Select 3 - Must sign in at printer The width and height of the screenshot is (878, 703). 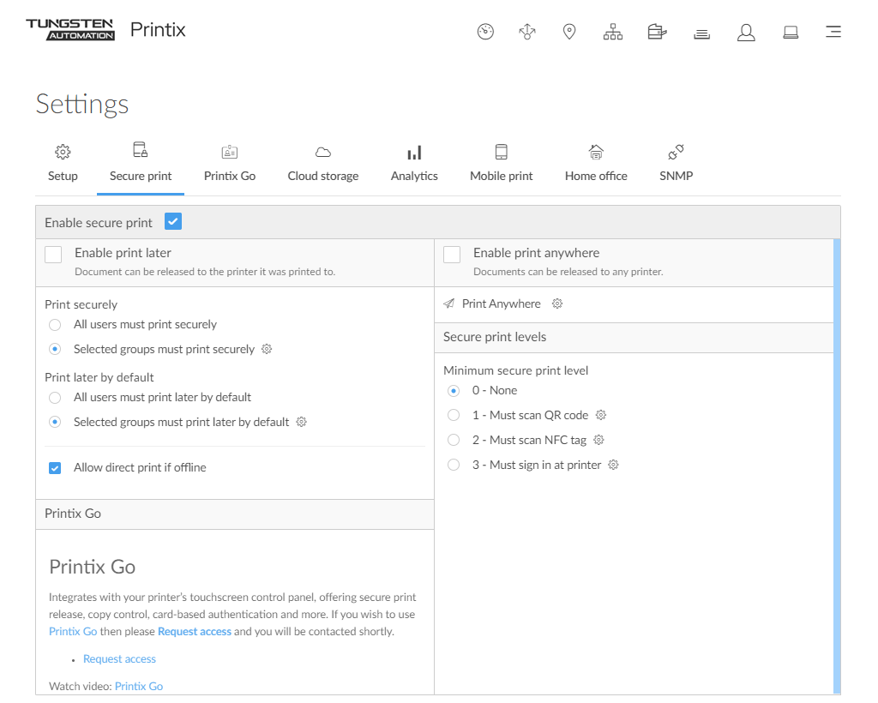coord(454,465)
